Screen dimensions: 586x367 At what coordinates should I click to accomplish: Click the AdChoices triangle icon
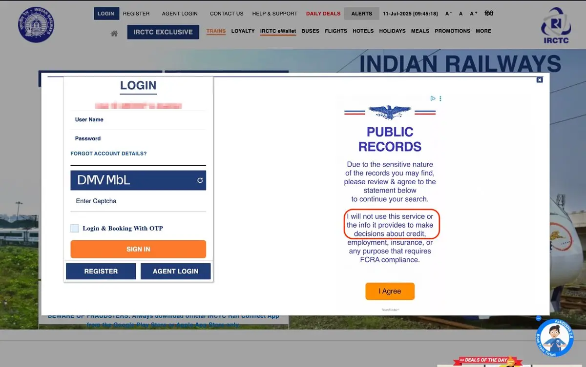click(433, 98)
